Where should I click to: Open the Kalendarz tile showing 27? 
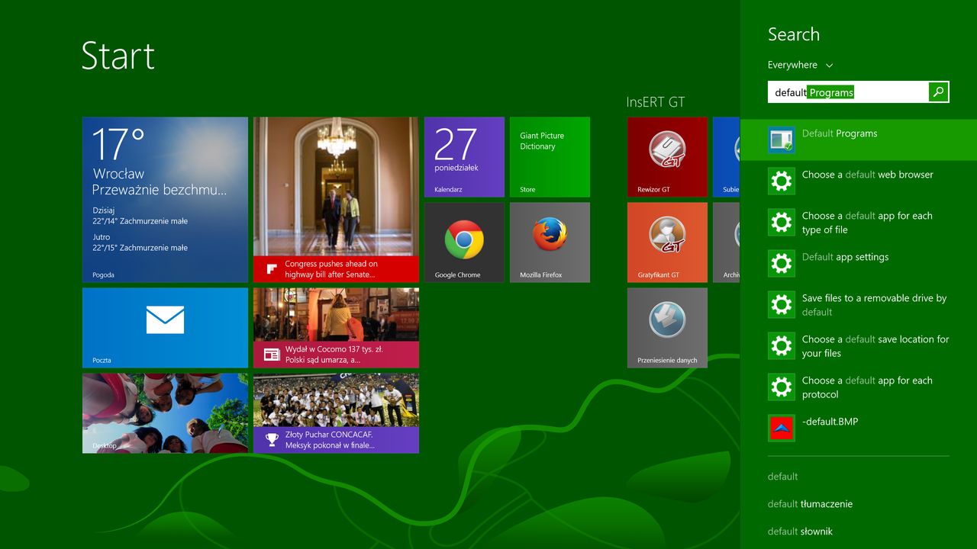[x=464, y=156]
